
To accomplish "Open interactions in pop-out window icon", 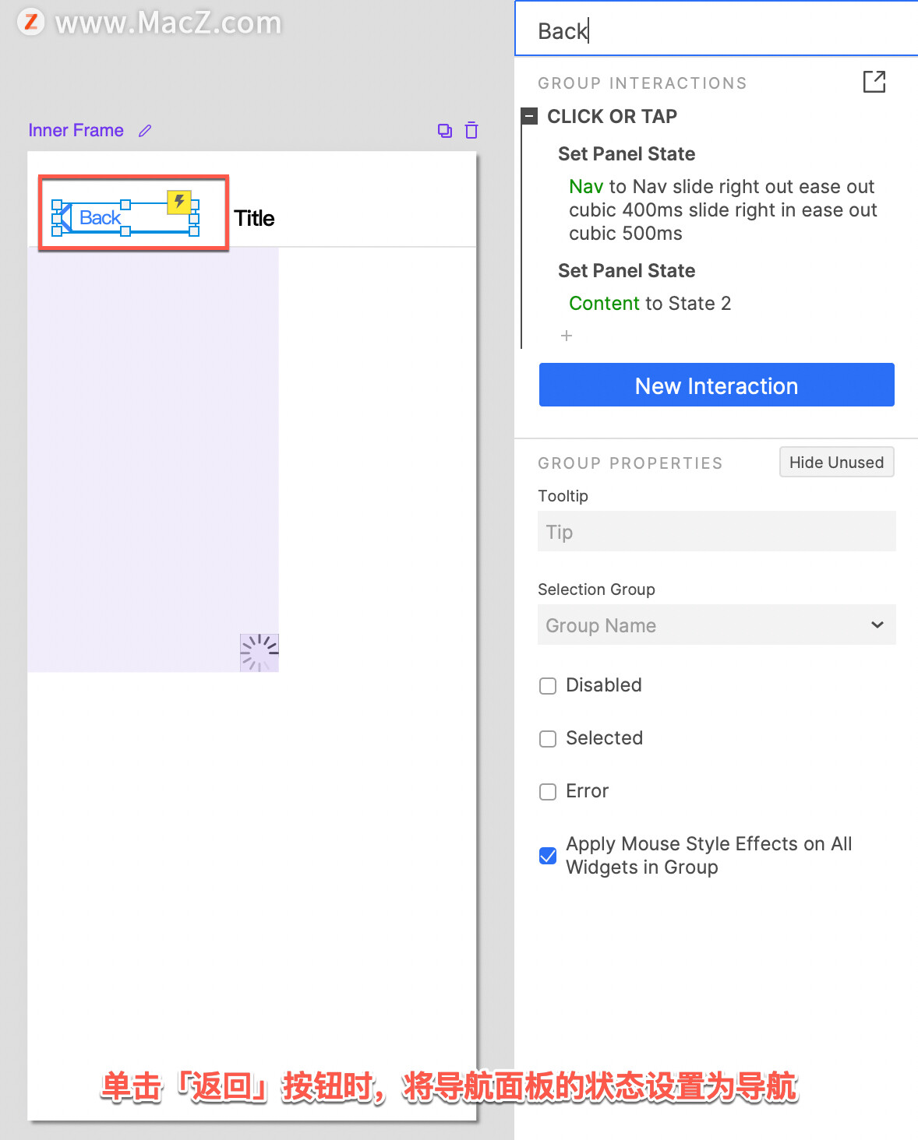I will (x=874, y=82).
